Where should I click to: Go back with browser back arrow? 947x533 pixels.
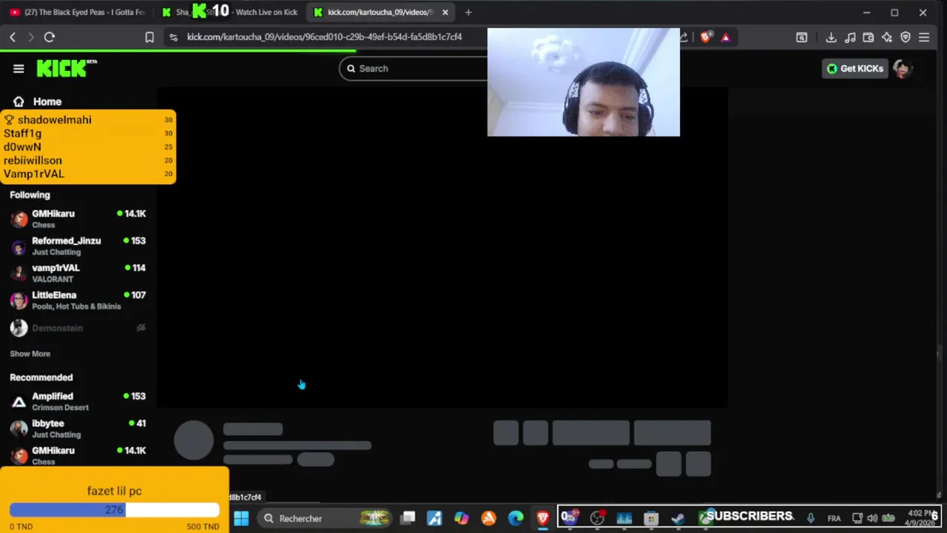13,37
